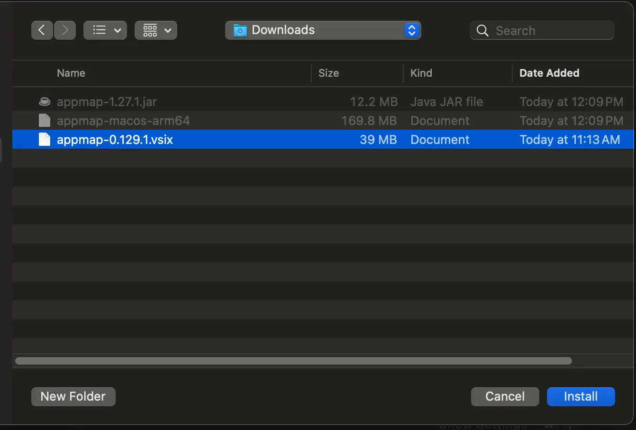Create a folder with New Folder button
The width and height of the screenshot is (636, 430).
[73, 397]
